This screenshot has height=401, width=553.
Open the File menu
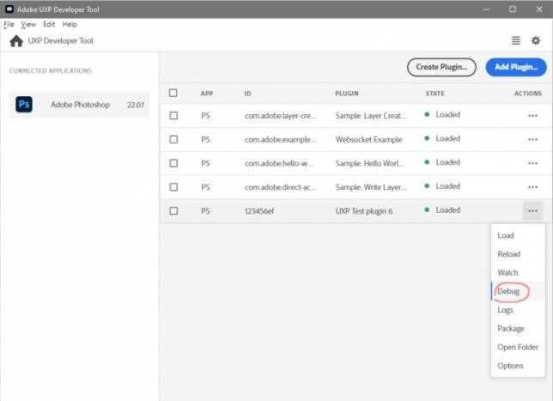click(x=9, y=24)
